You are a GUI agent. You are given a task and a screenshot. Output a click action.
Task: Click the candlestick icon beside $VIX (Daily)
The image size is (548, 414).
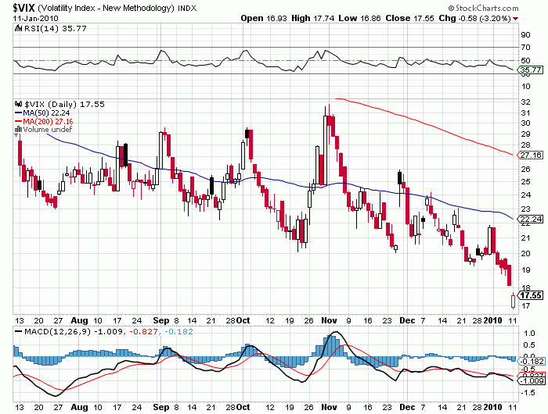tap(20, 104)
